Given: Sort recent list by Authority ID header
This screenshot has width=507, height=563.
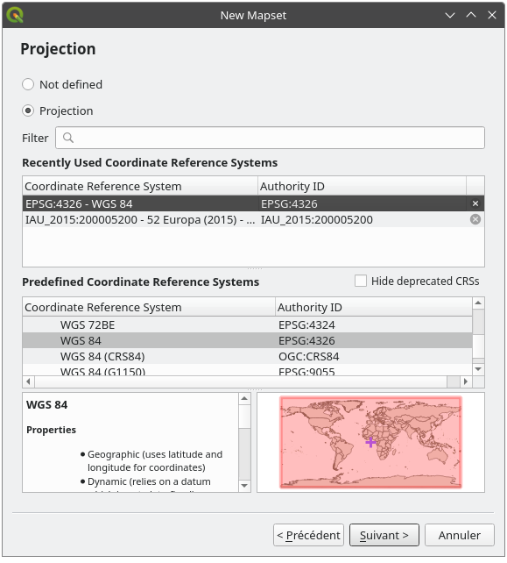Looking at the screenshot, I should (x=362, y=186).
